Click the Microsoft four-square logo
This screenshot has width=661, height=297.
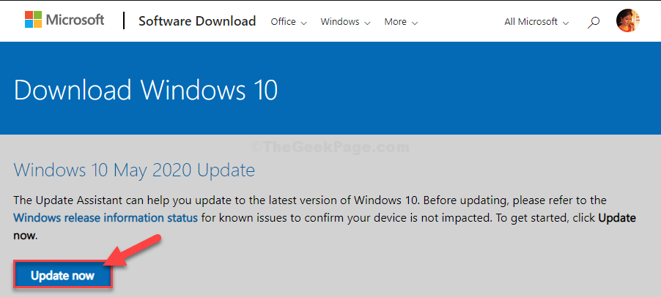[x=33, y=19]
